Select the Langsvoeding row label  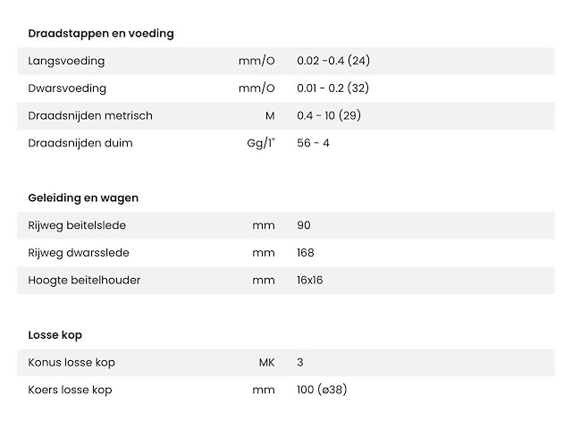click(67, 61)
